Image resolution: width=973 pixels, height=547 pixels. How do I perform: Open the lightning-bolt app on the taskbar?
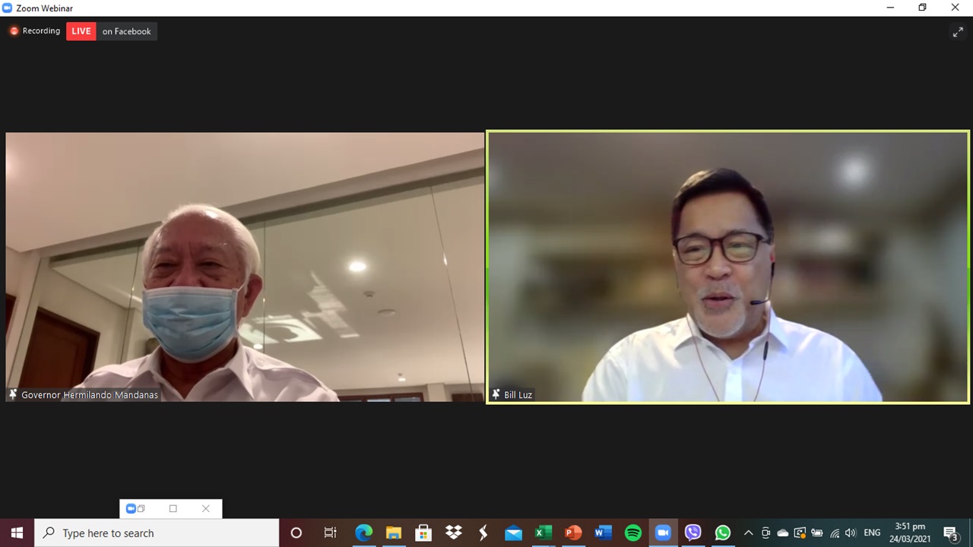tap(483, 533)
